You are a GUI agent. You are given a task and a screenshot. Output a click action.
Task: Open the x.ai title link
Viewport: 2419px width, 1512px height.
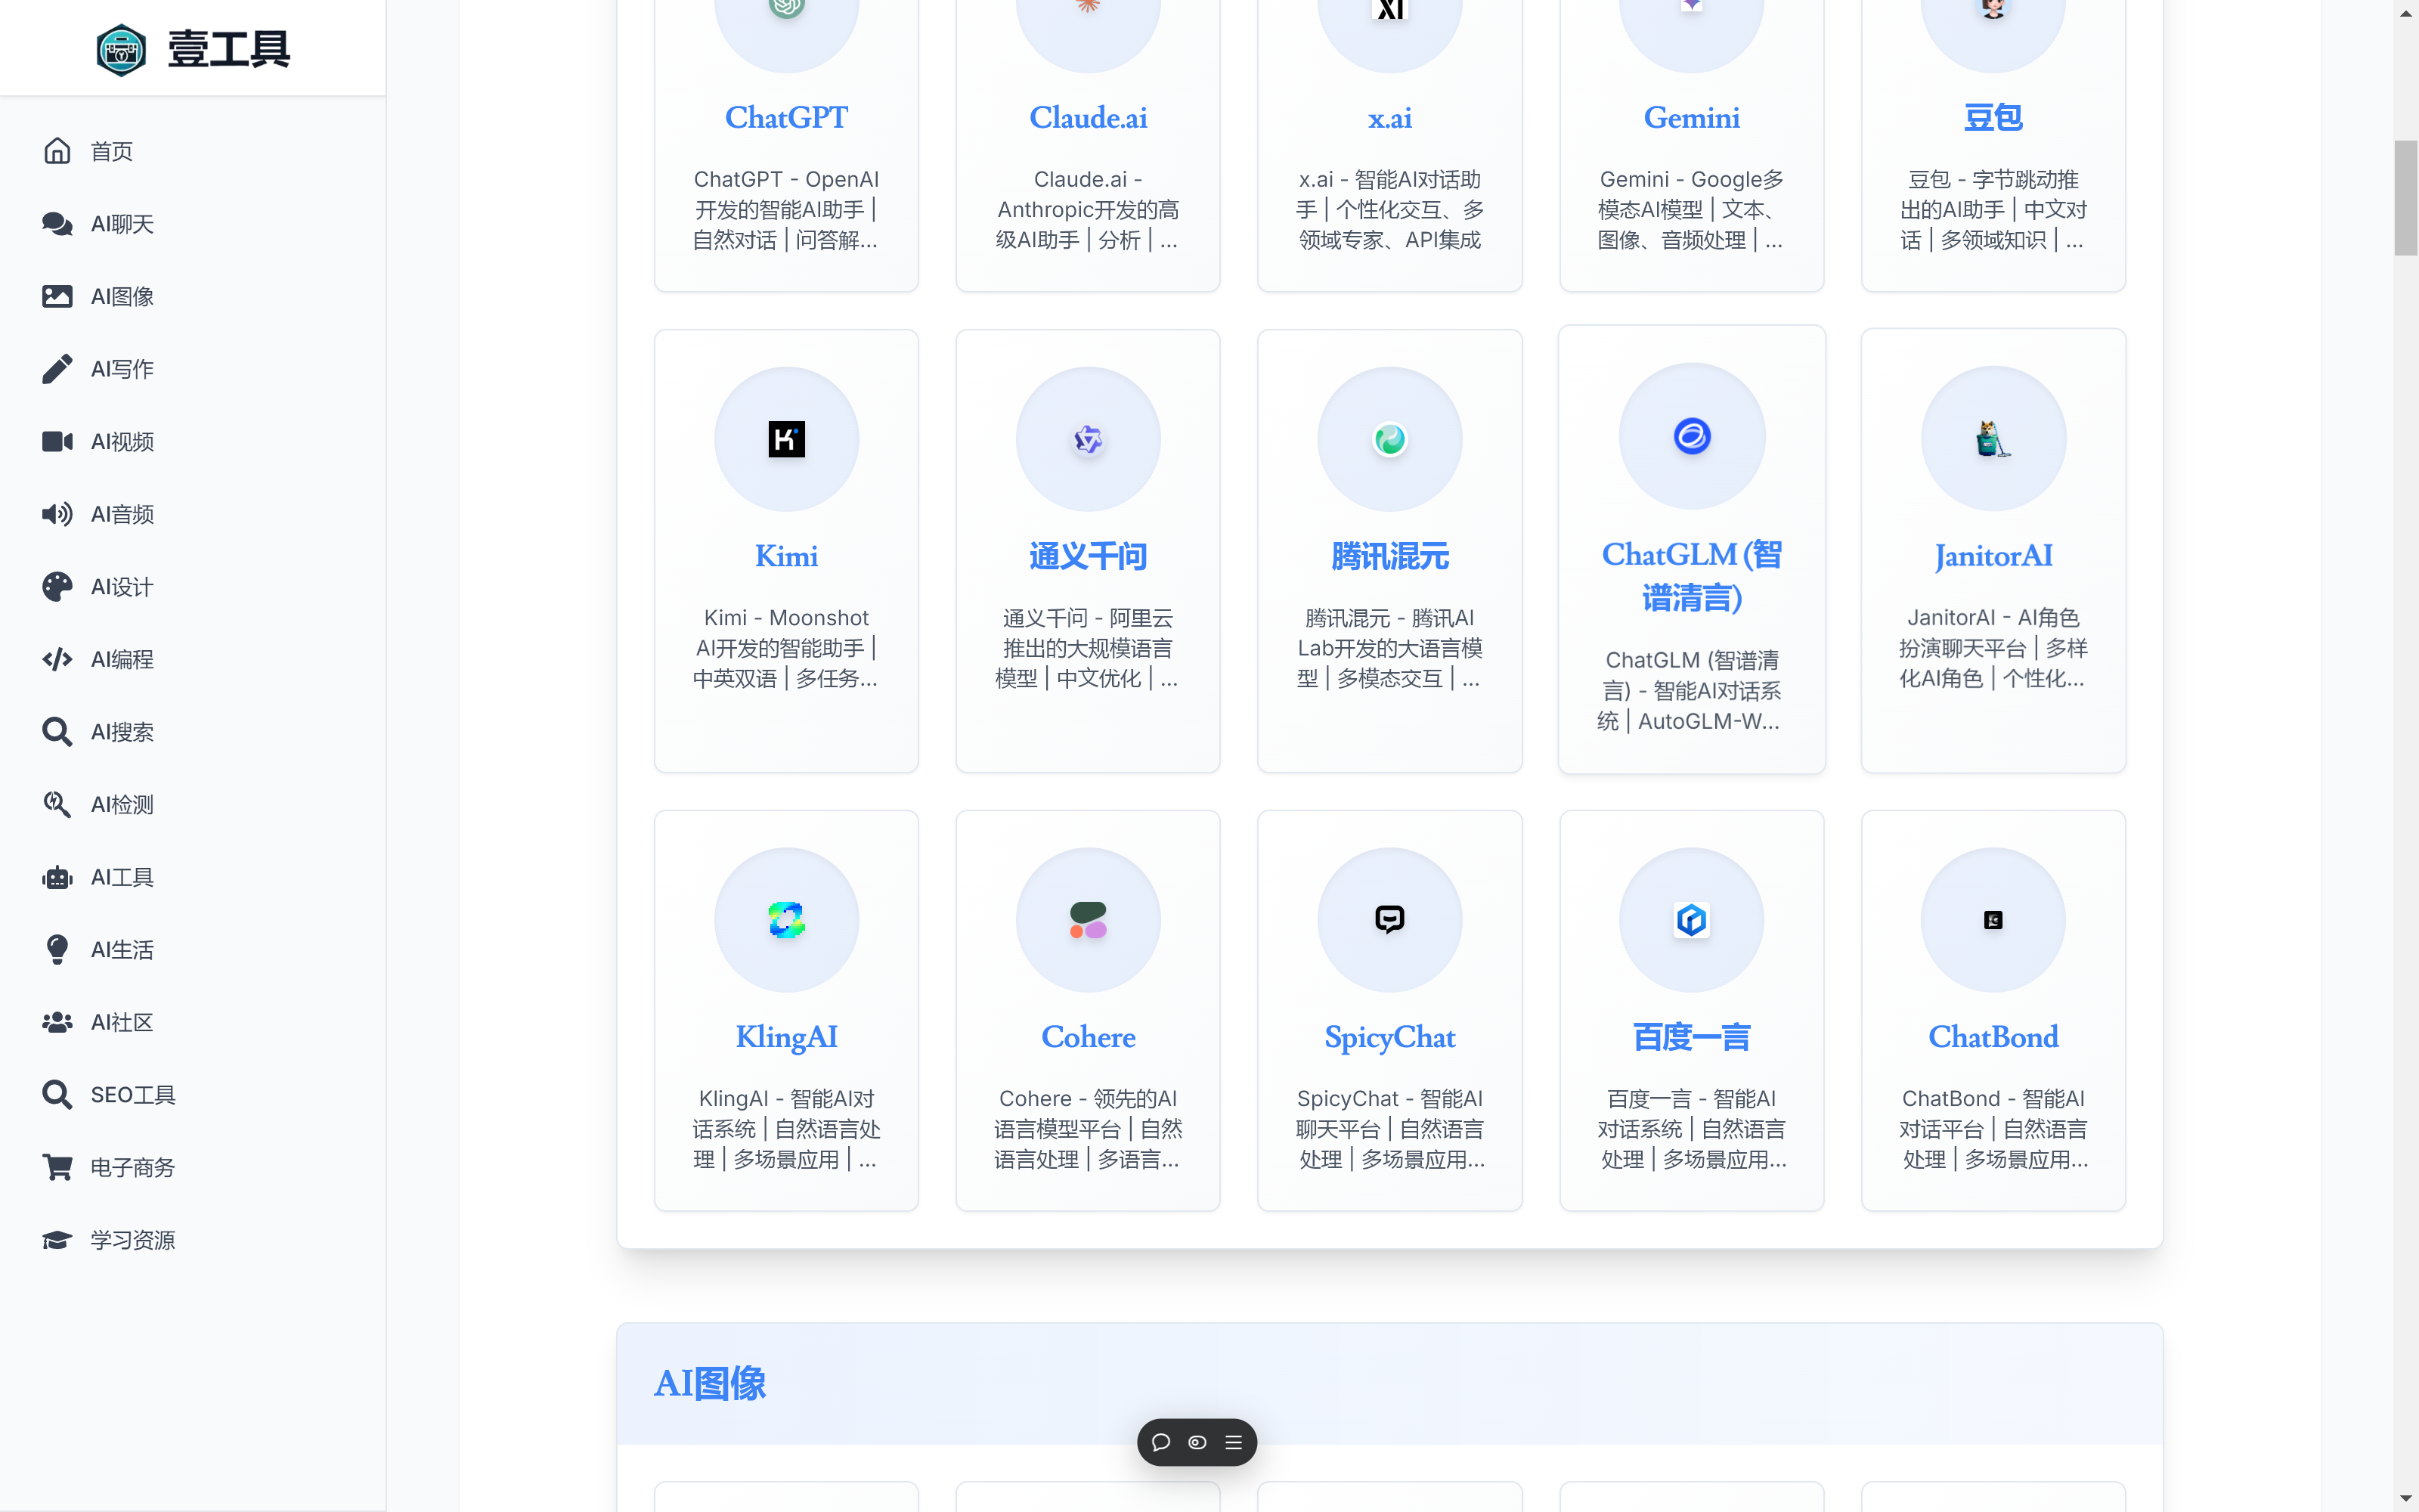click(1389, 118)
